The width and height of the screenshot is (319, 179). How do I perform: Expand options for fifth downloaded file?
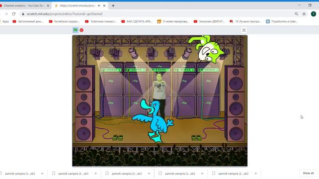(x=256, y=174)
